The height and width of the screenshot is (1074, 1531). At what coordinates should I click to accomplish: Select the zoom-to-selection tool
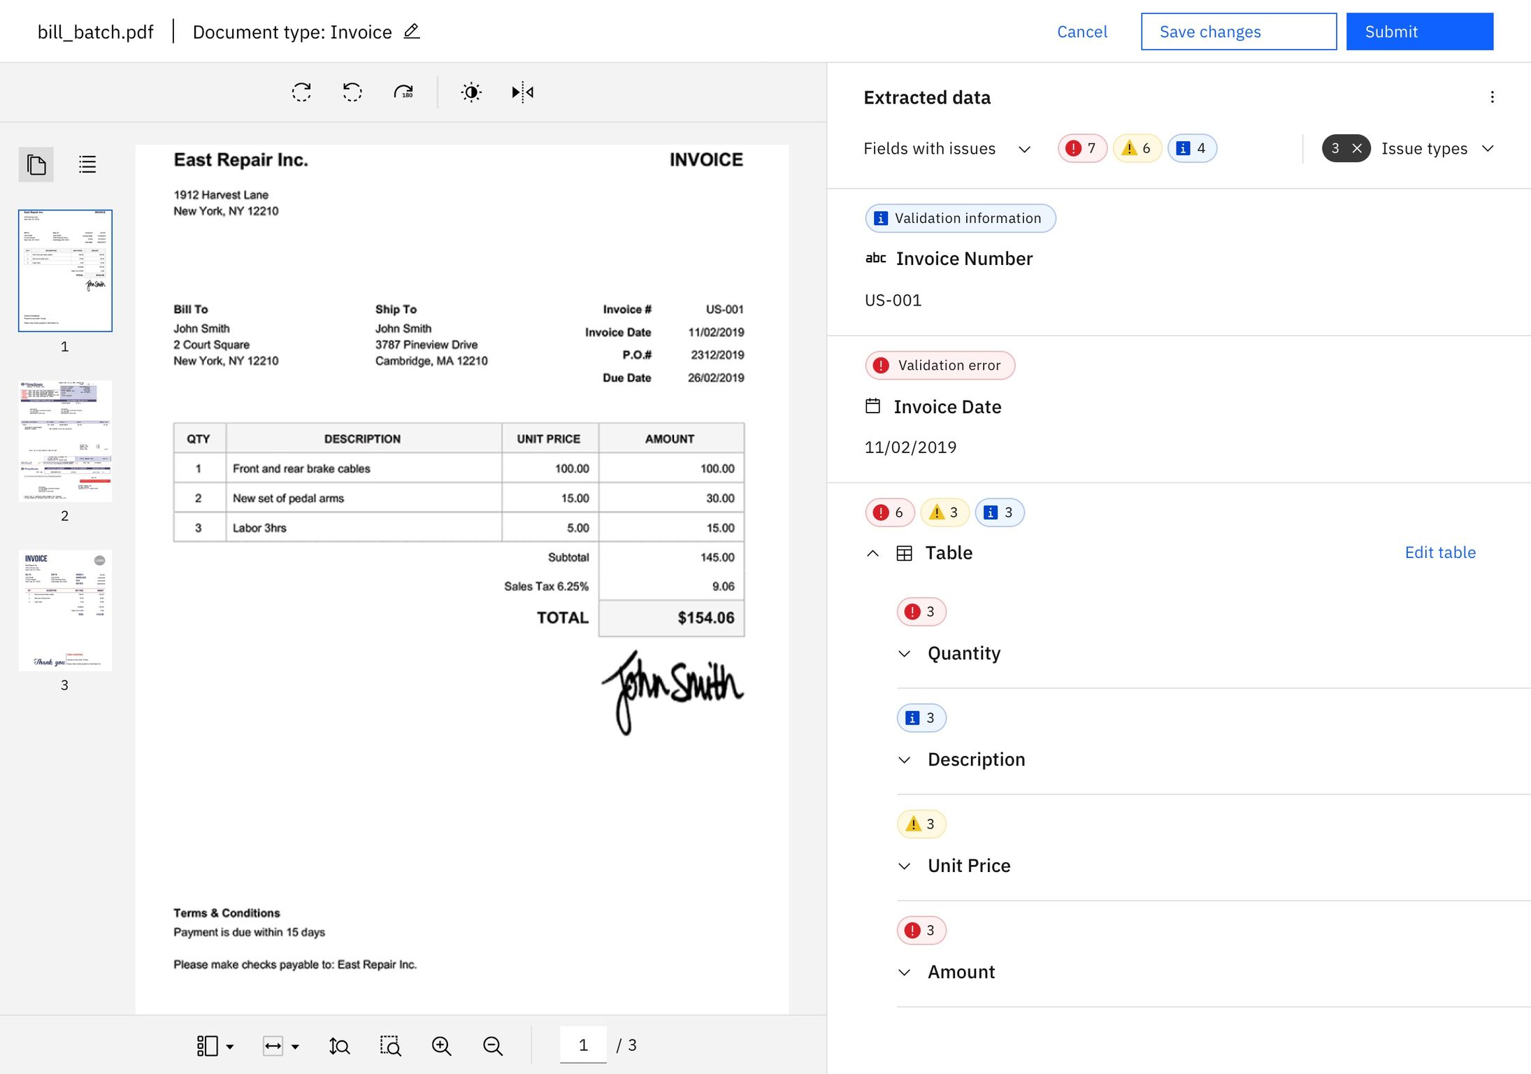[390, 1045]
